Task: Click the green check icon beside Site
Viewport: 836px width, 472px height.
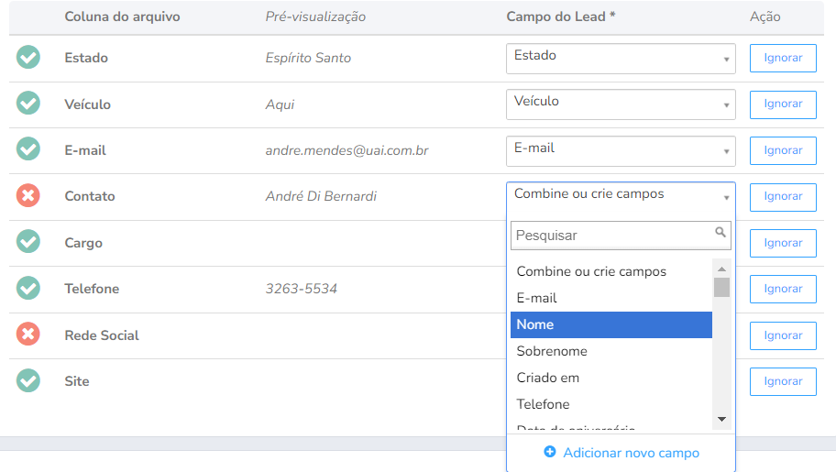Action: pyautogui.click(x=28, y=380)
